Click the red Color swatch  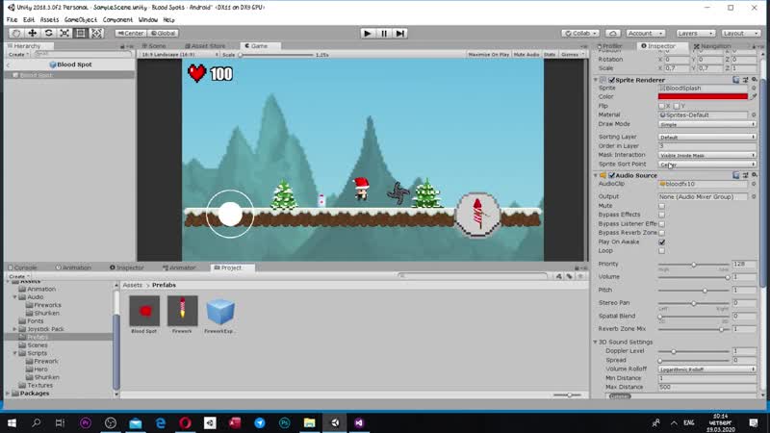[x=703, y=97]
